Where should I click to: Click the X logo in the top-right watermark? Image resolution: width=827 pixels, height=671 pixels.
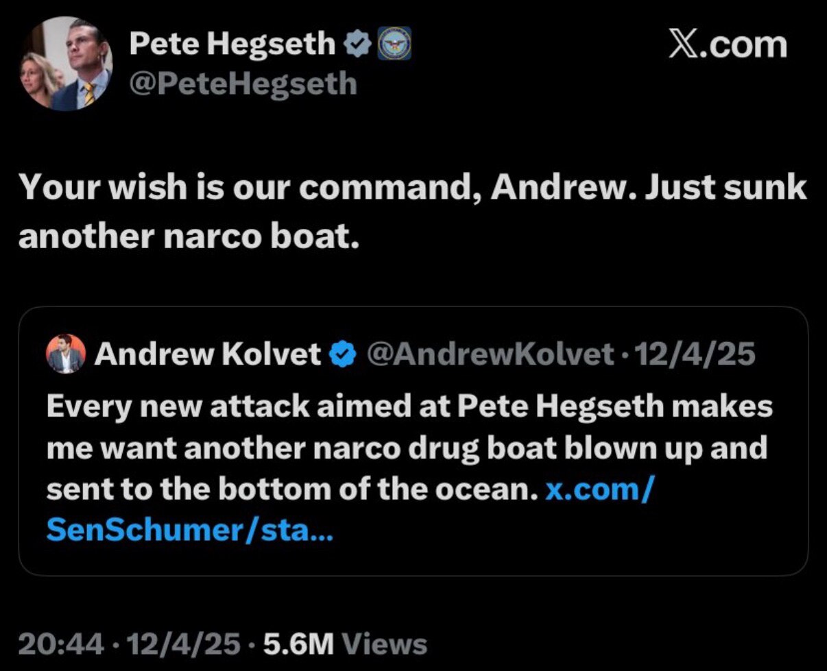pyautogui.click(x=687, y=45)
